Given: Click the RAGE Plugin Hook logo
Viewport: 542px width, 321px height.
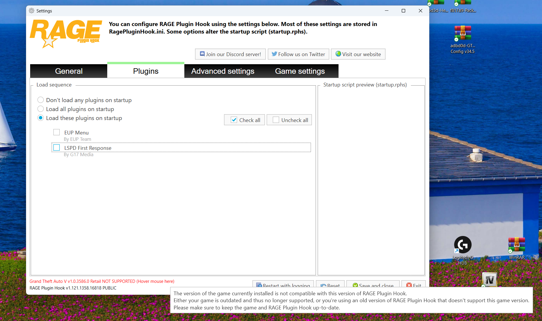Looking at the screenshot, I should point(66,34).
